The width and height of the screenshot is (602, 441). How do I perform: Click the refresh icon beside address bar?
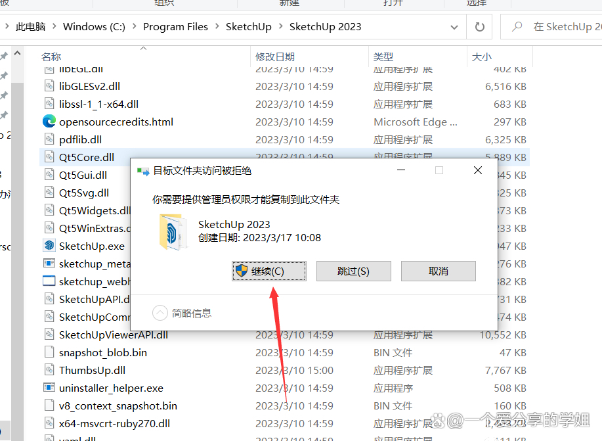pyautogui.click(x=479, y=27)
